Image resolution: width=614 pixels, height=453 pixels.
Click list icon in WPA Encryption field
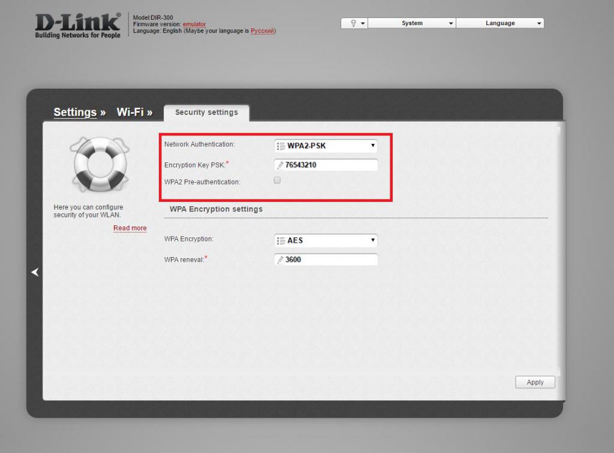[281, 241]
